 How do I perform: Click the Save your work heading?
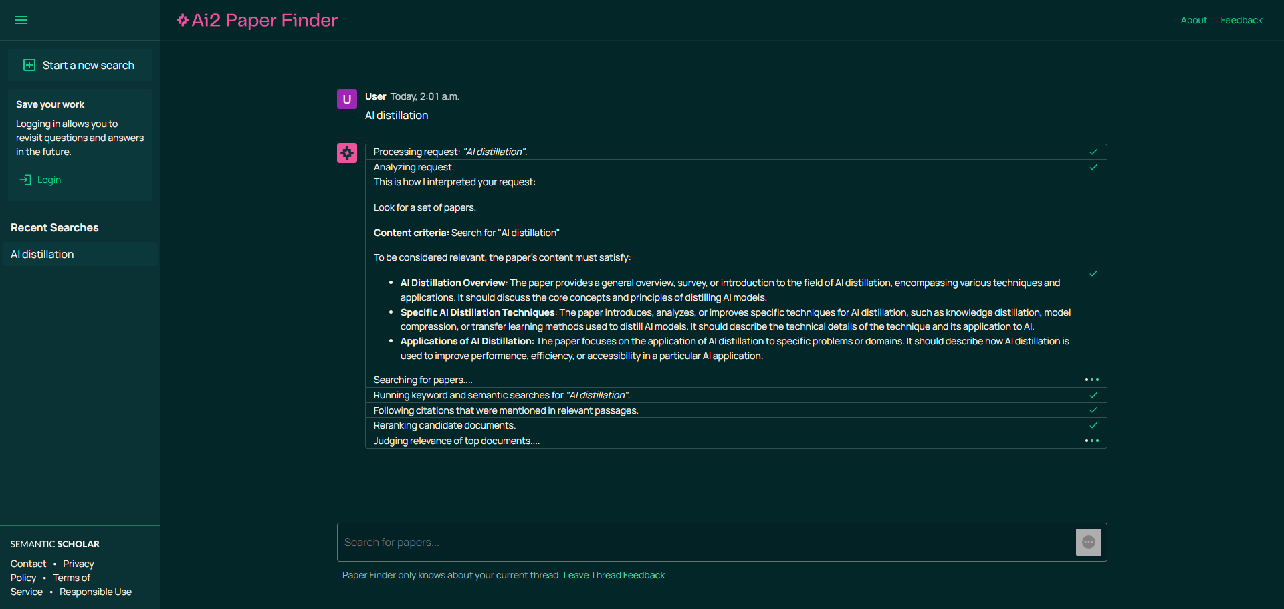pos(50,104)
